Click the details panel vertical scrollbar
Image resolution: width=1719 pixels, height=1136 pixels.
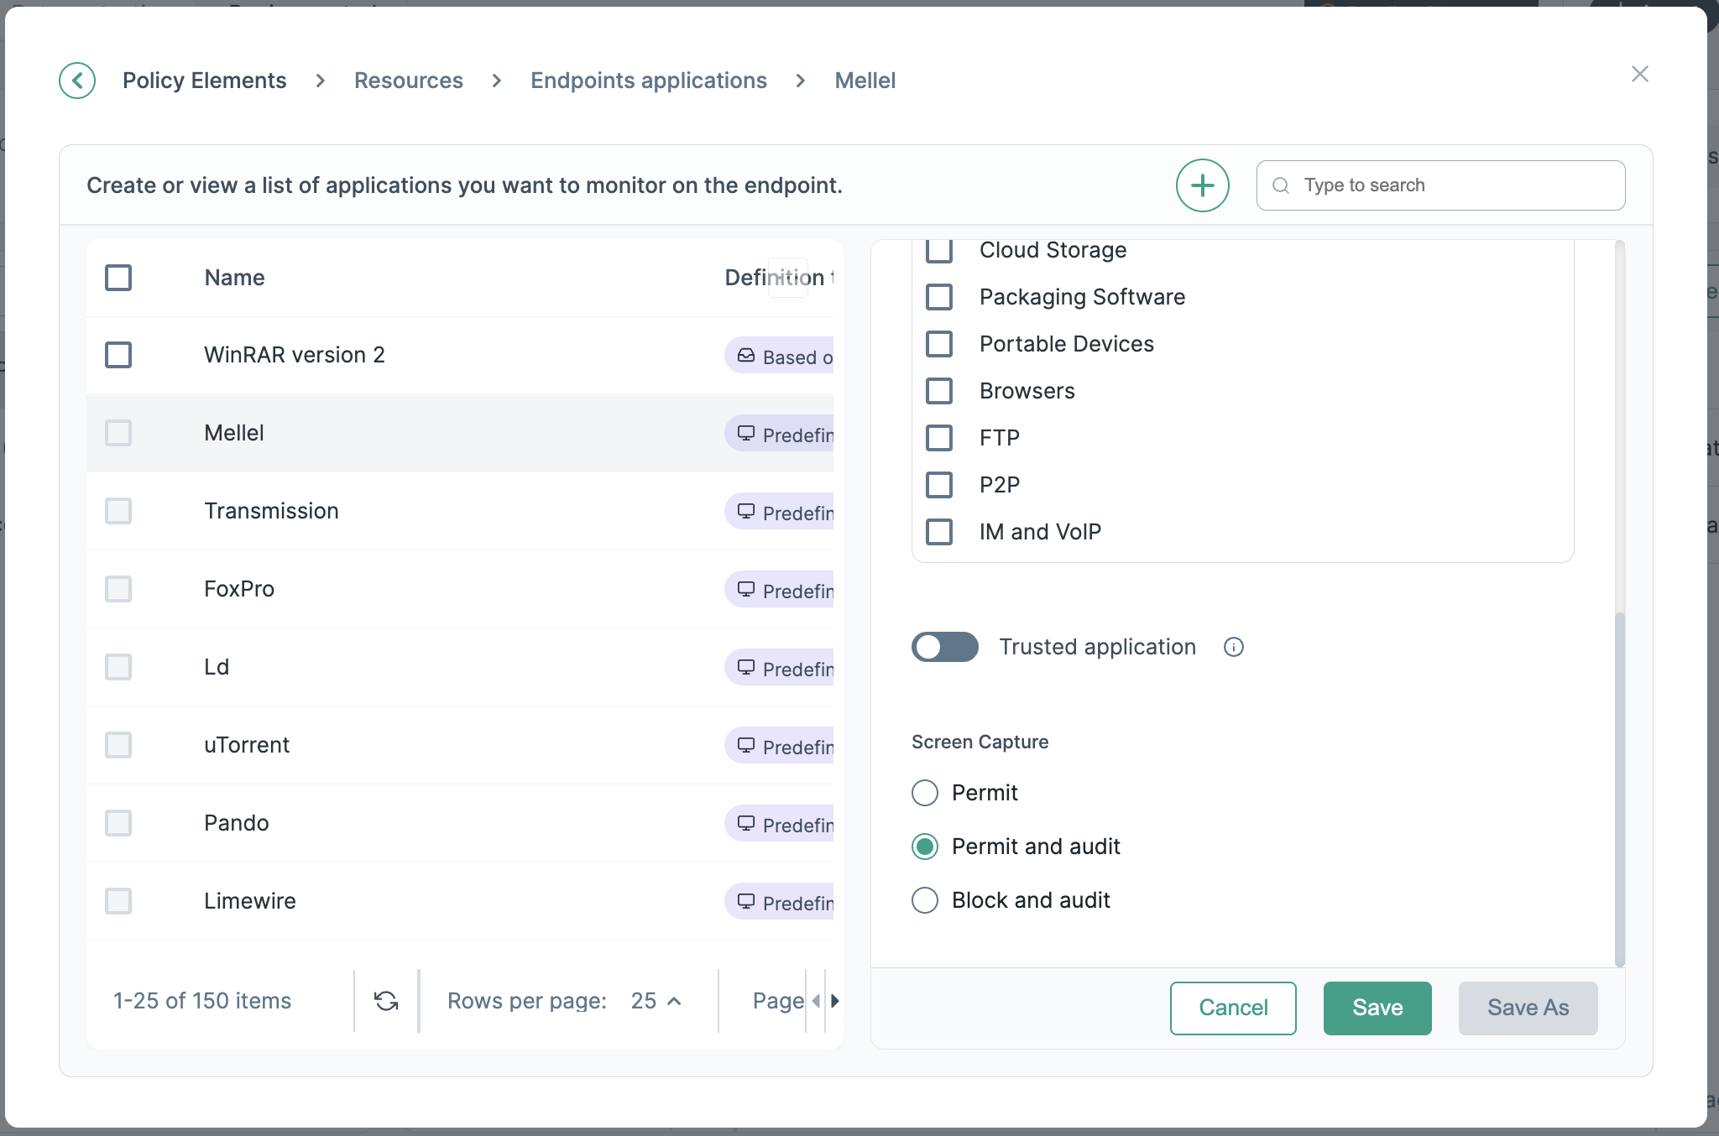[x=1619, y=789]
